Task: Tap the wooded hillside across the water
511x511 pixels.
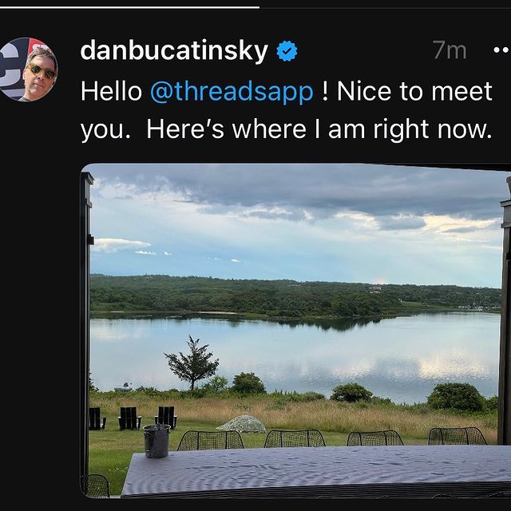Action: pos(293,296)
